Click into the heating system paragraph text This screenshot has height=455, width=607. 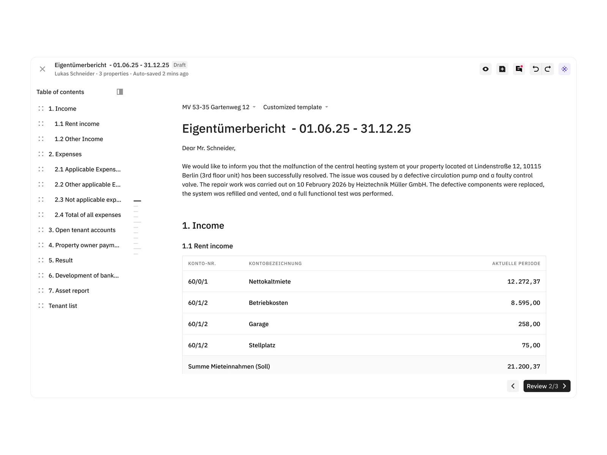click(363, 180)
